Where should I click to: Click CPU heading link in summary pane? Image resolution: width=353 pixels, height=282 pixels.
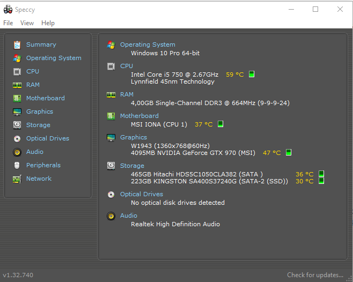pyautogui.click(x=127, y=66)
